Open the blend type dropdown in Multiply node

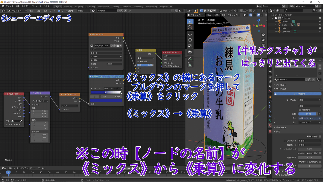(x=146, y=58)
